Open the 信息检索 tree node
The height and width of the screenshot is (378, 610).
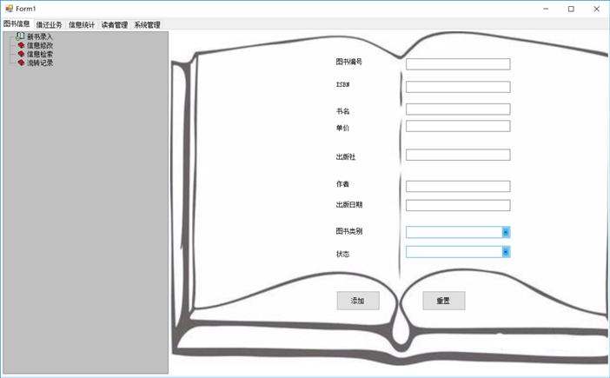click(x=40, y=54)
